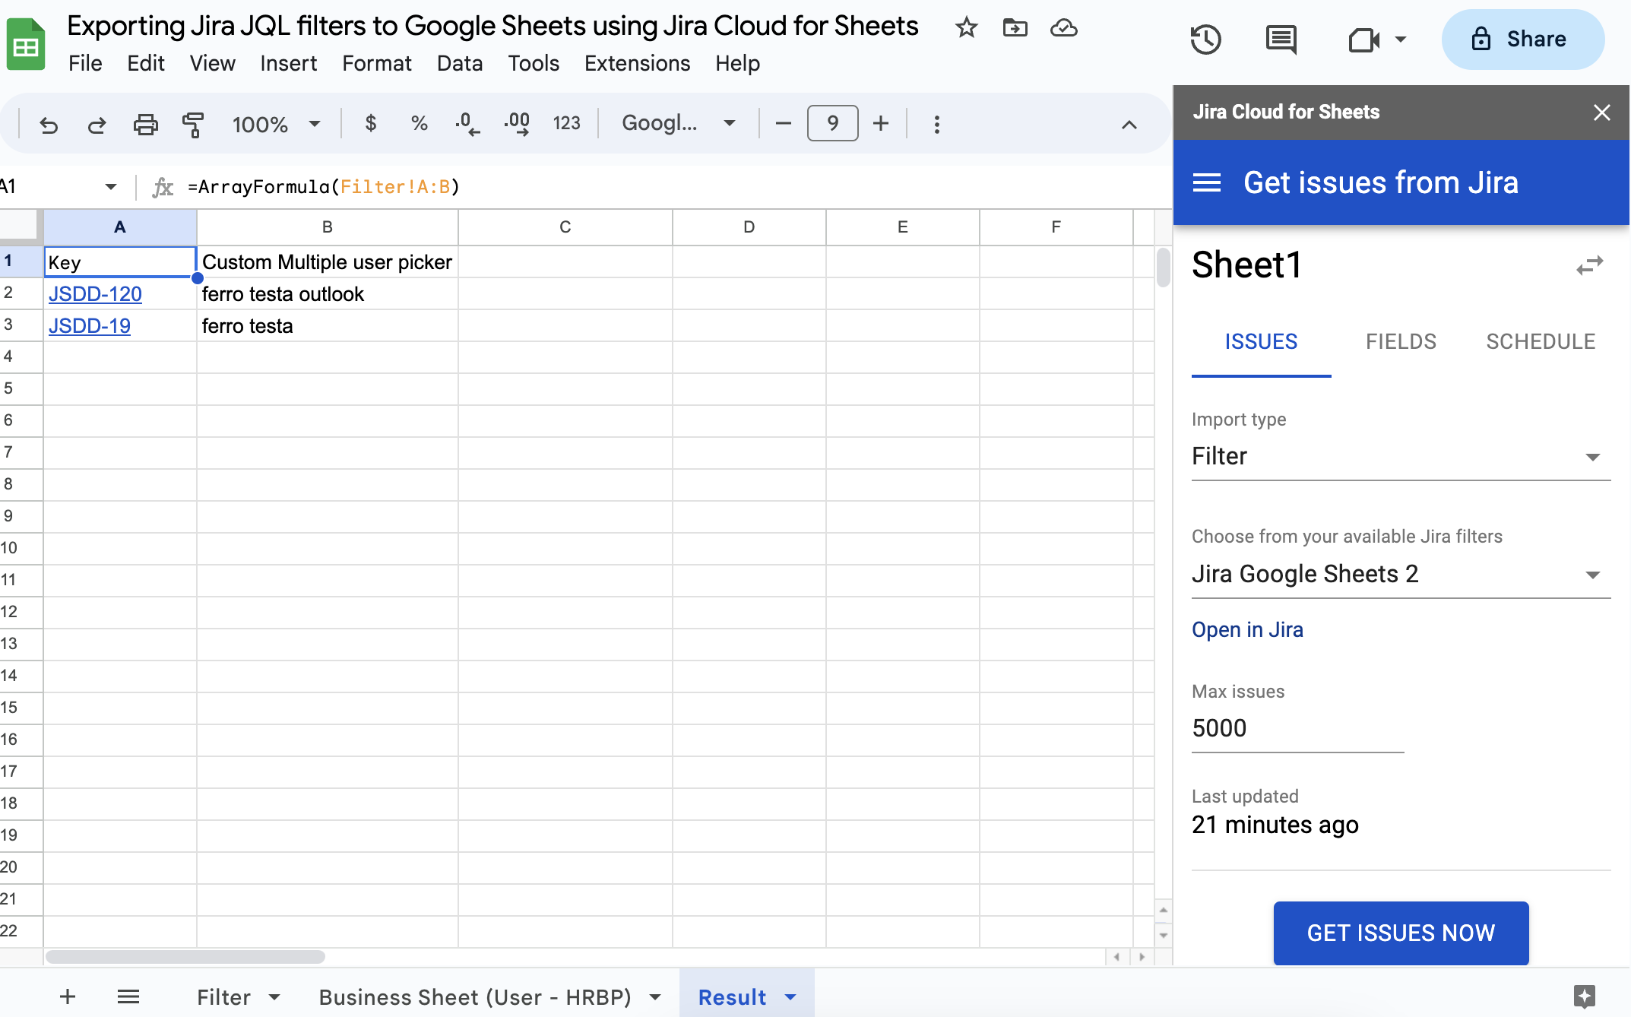Open the View menu
1631x1017 pixels.
pyautogui.click(x=212, y=63)
